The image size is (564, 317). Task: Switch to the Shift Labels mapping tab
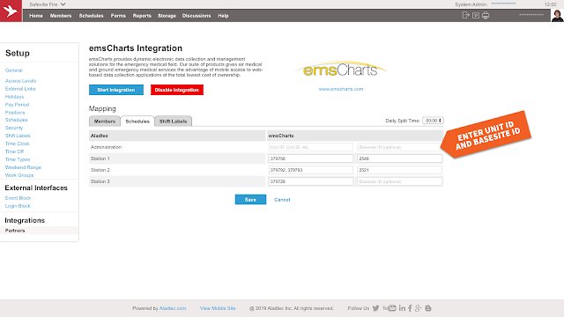pyautogui.click(x=173, y=122)
